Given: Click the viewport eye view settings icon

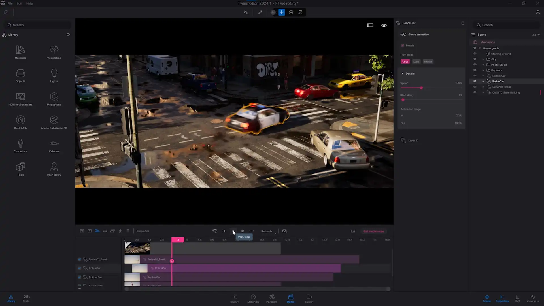Looking at the screenshot, I should pyautogui.click(x=384, y=25).
